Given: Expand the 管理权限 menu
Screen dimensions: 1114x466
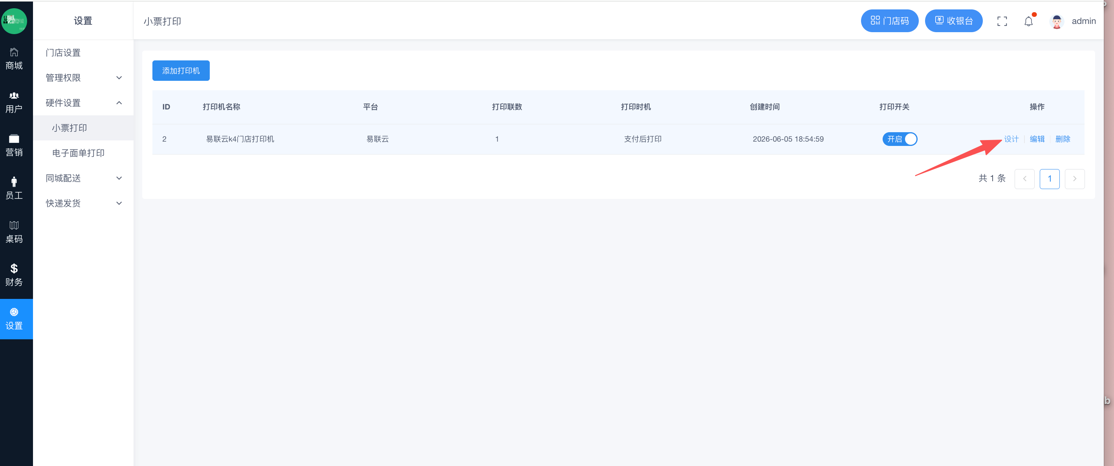Looking at the screenshot, I should [83, 78].
